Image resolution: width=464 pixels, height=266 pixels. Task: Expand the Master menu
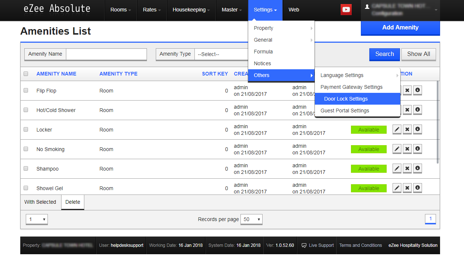232,10
